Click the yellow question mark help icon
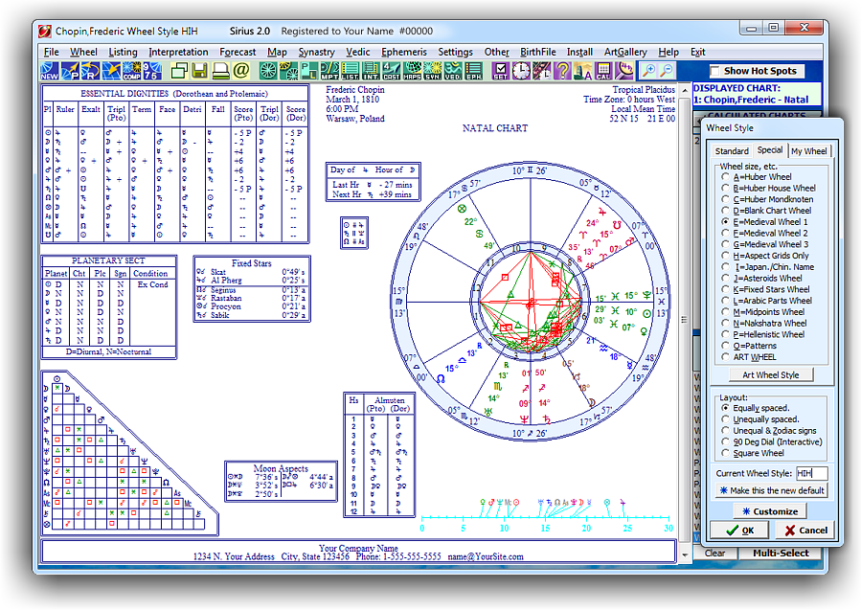 click(562, 71)
